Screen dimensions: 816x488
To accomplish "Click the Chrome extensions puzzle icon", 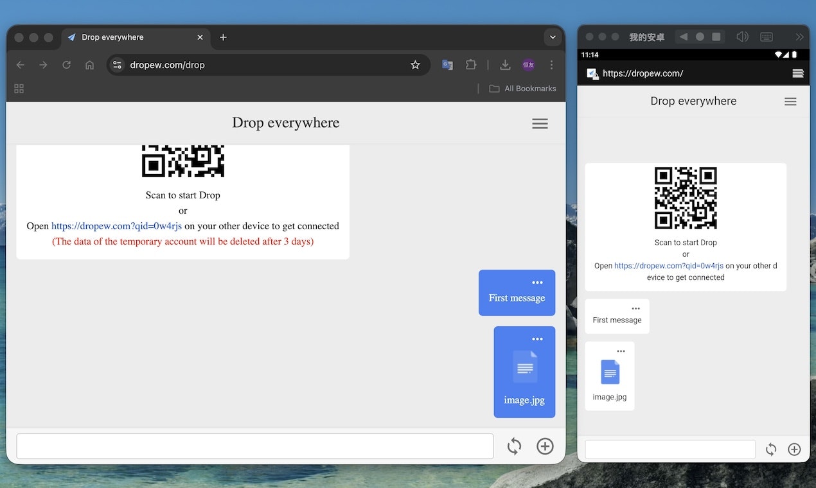I will pos(471,64).
